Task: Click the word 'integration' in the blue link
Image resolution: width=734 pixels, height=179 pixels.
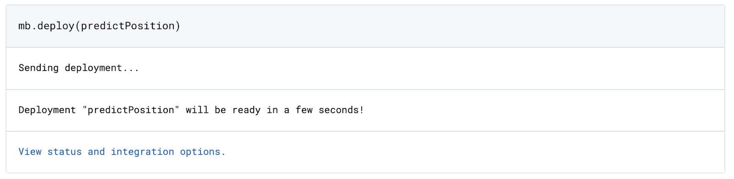Action: click(x=142, y=152)
